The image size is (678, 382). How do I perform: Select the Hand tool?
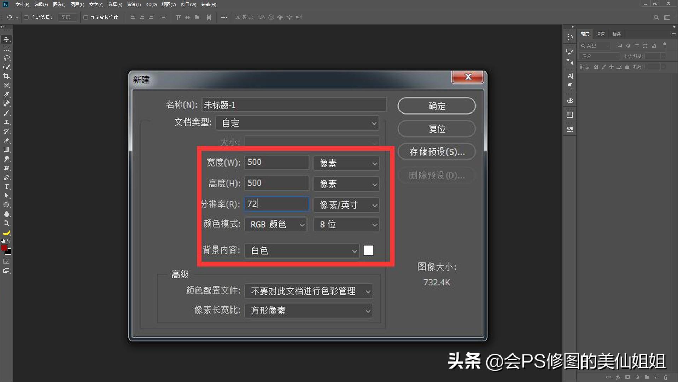tap(6, 214)
